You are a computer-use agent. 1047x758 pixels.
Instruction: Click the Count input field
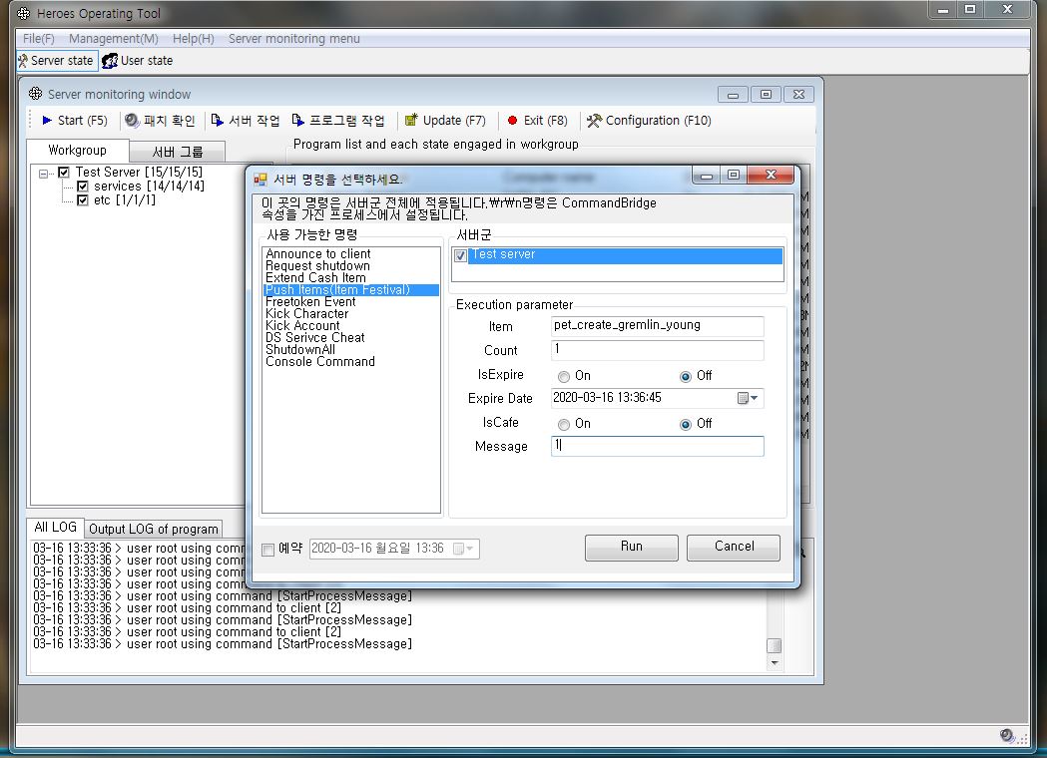coord(658,350)
